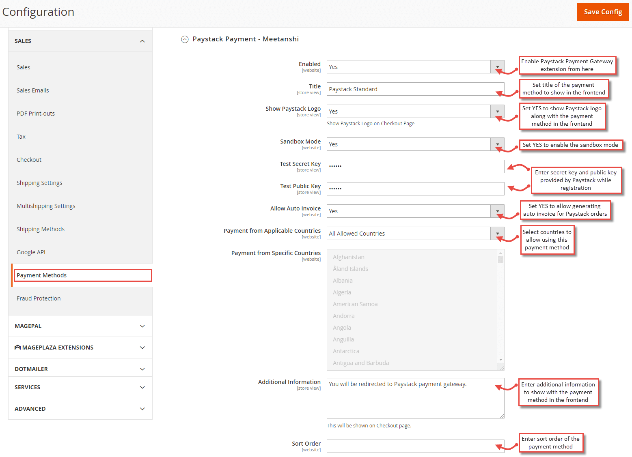This screenshot has width=632, height=457.
Task: Collapse the Paystack Payment section circle icon
Action: 185,39
